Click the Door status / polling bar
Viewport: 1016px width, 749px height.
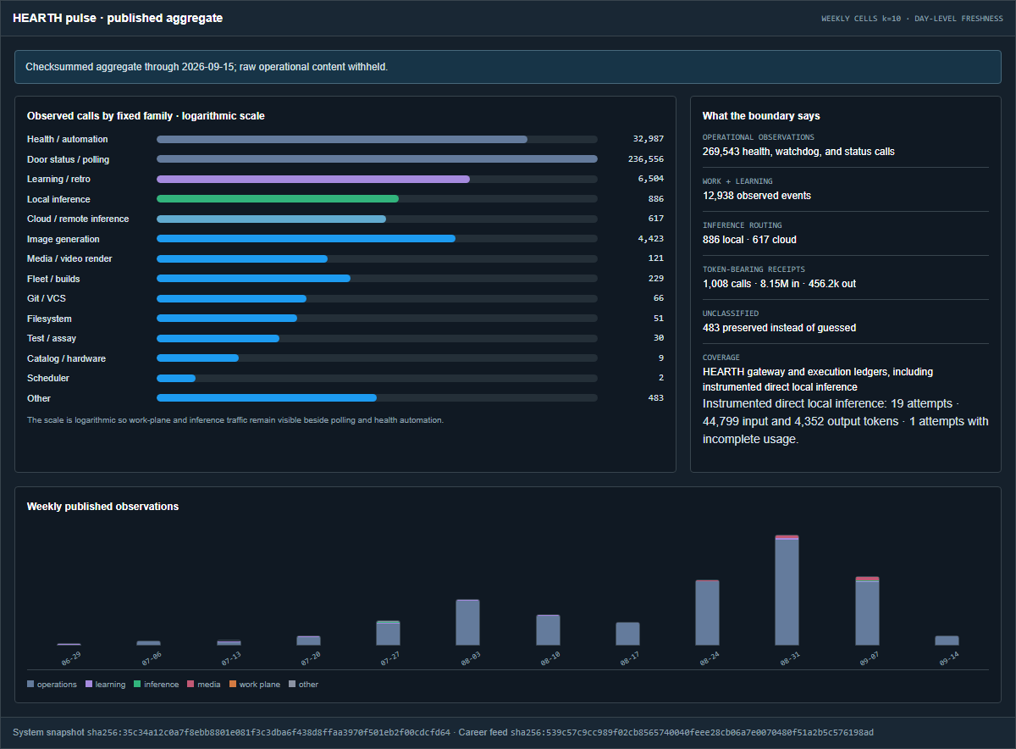377,159
